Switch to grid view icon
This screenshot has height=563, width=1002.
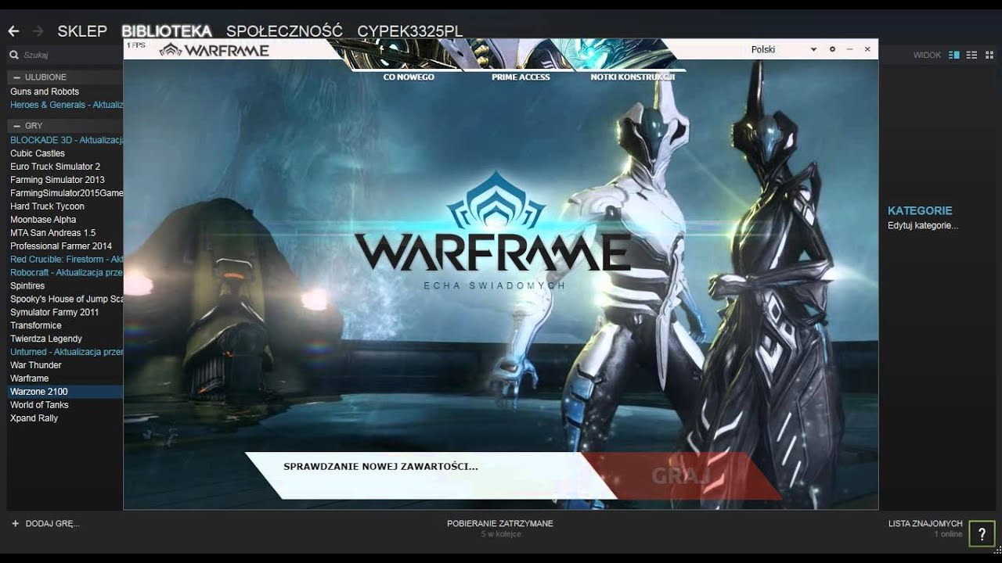(x=989, y=56)
